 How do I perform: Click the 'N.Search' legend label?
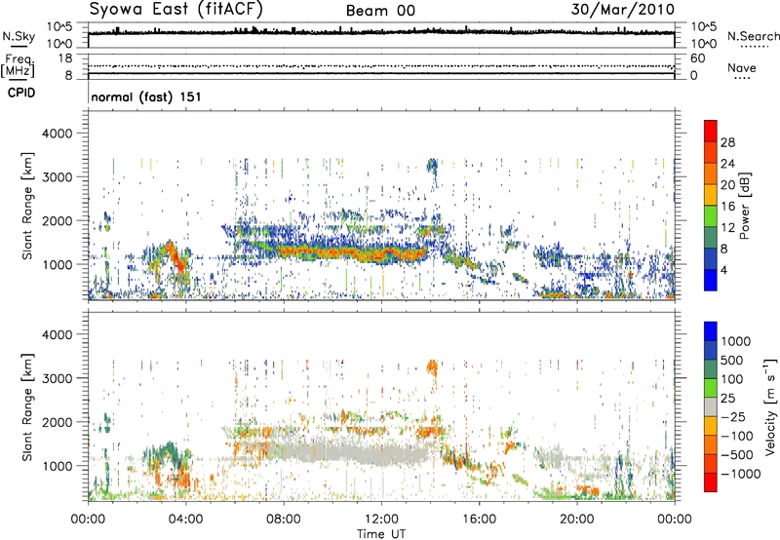pyautogui.click(x=753, y=36)
